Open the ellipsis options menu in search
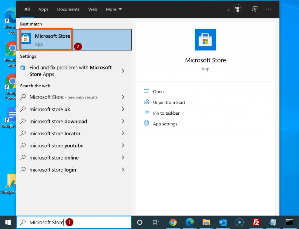Screen dimensions: 299x229 268,9
